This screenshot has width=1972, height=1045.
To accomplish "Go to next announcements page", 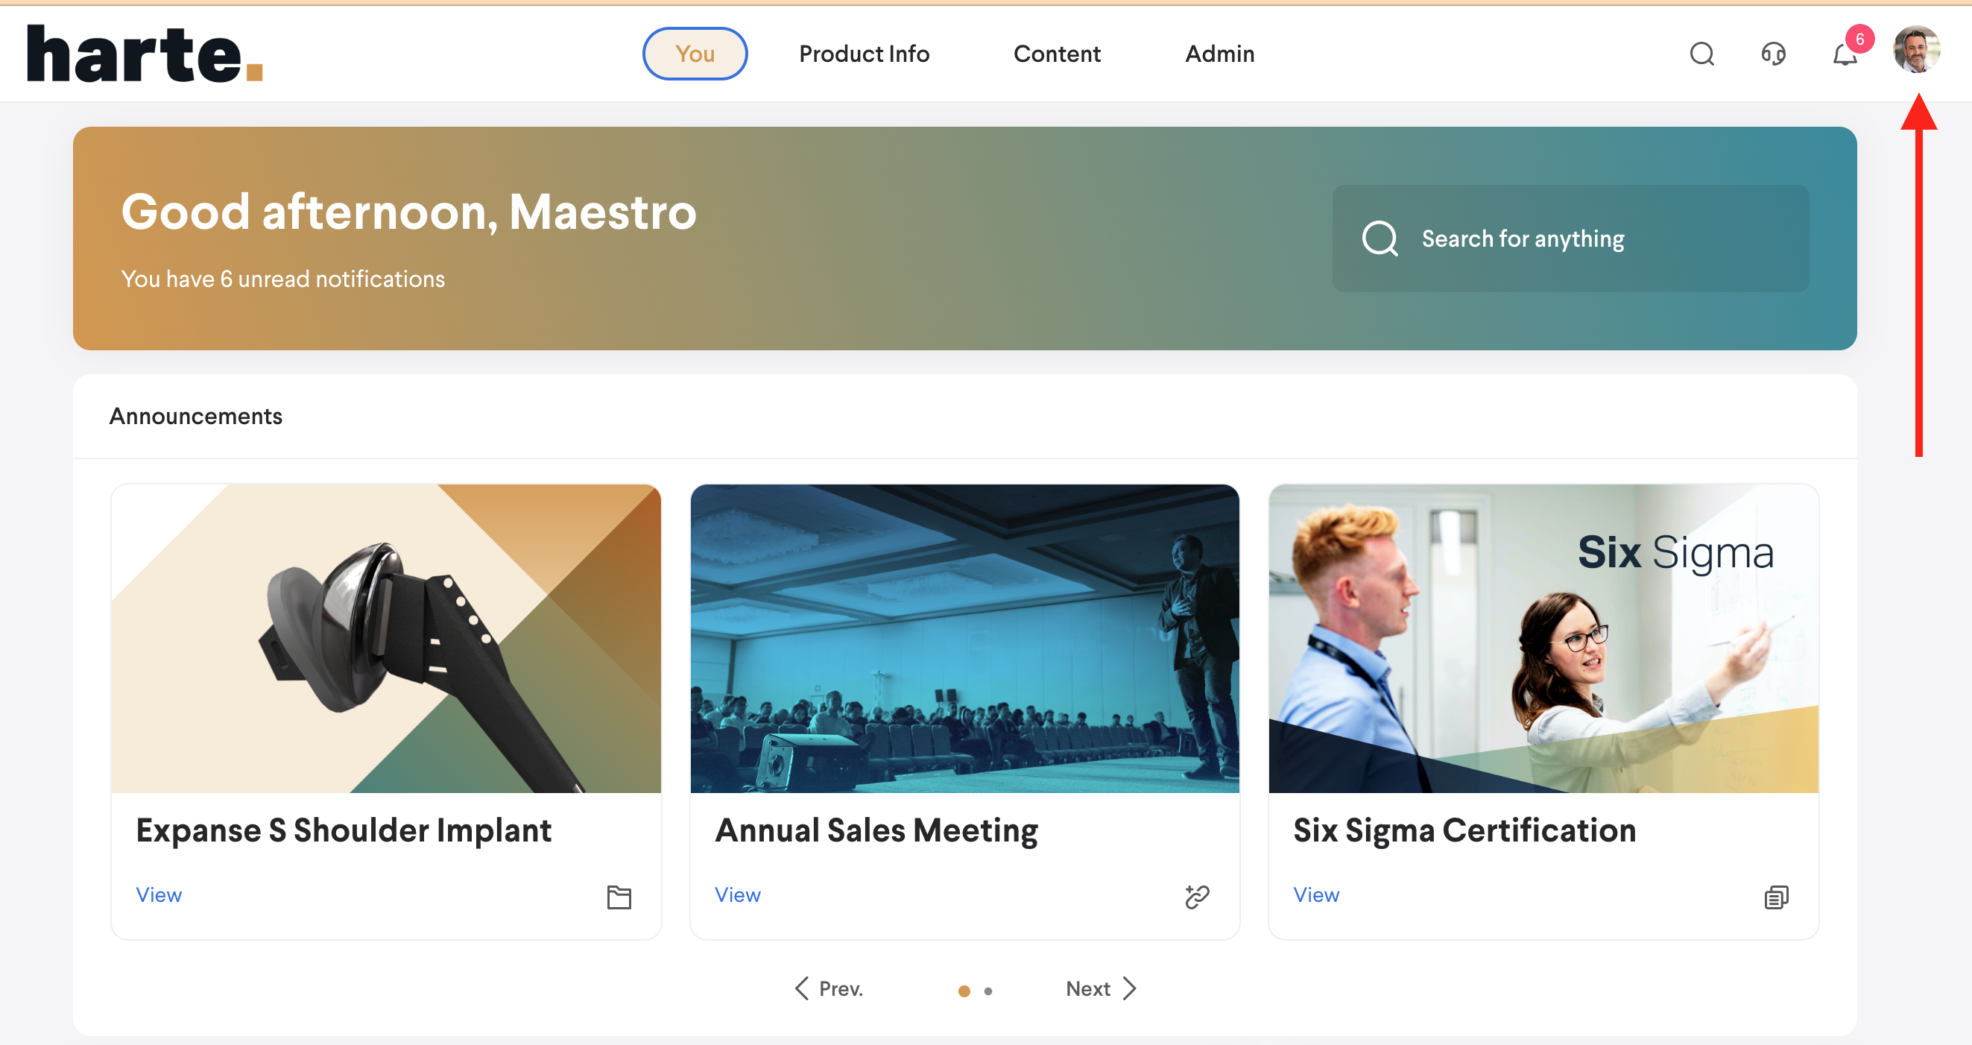I will click(x=1101, y=988).
